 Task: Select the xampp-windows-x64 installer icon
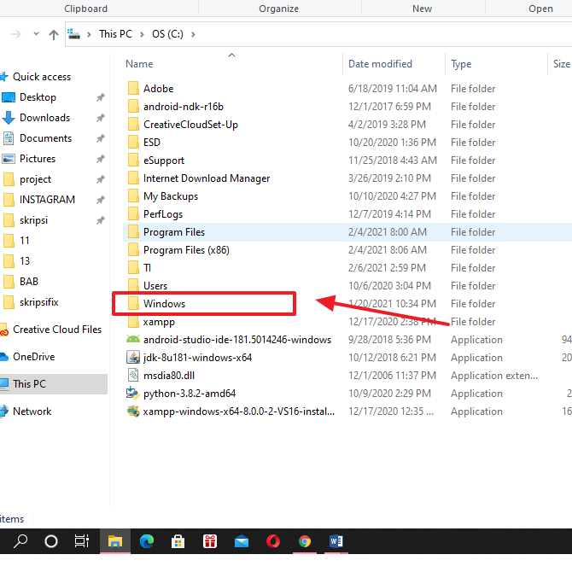click(x=133, y=411)
